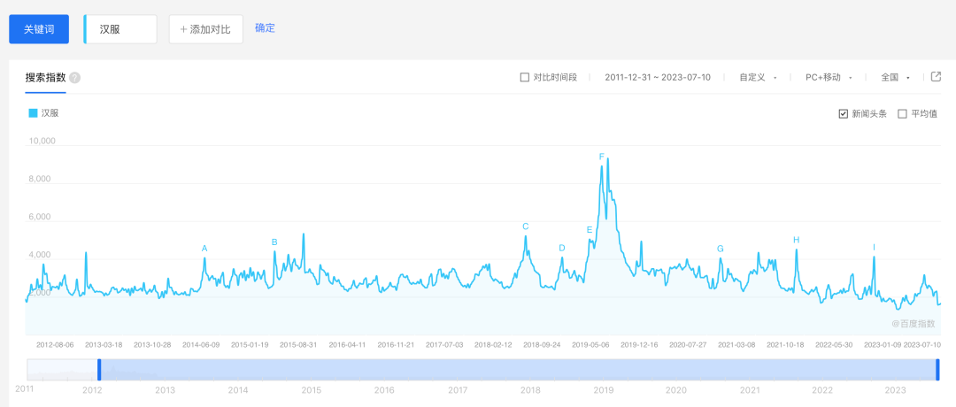Click the help icon beside 搜索指数
956x407 pixels.
75,78
